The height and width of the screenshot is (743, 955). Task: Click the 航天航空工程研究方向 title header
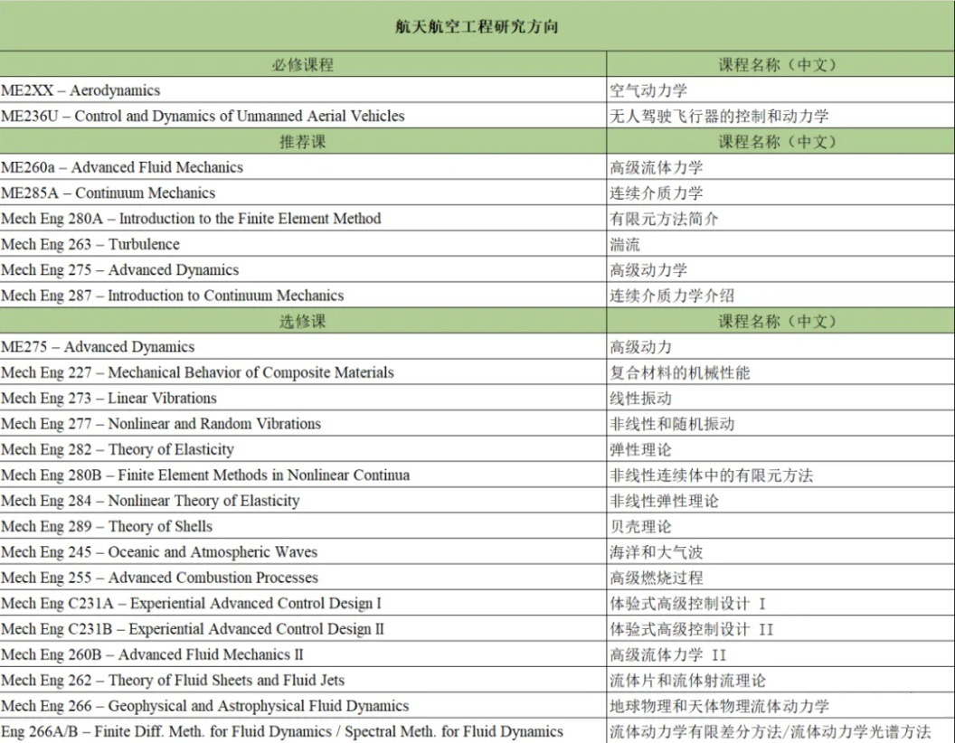[x=477, y=26]
